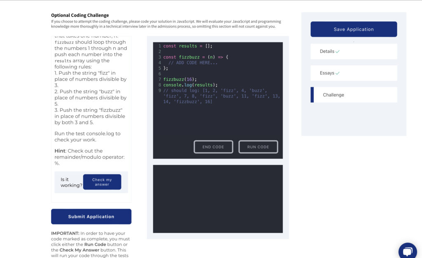Open the Details section tab
This screenshot has height=258, width=422.
pos(353,52)
